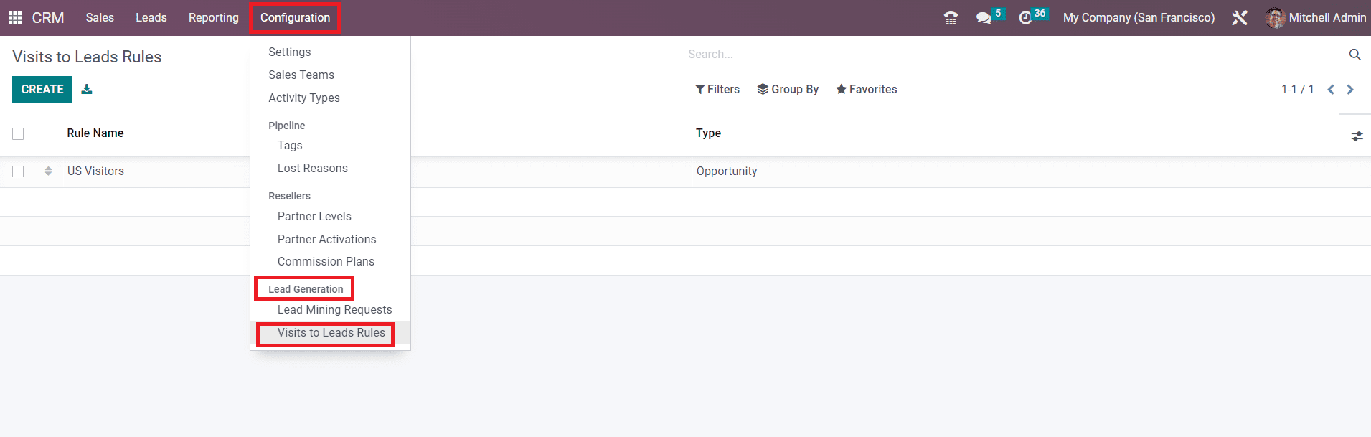
Task: Open optional columns settings icon
Action: coord(1357,136)
